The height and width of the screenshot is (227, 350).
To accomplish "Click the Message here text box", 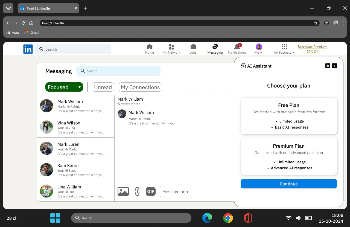I will (x=197, y=191).
